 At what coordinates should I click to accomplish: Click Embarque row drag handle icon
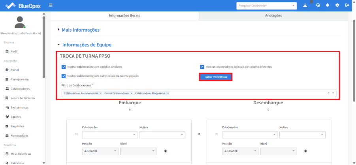pyautogui.click(x=77, y=134)
